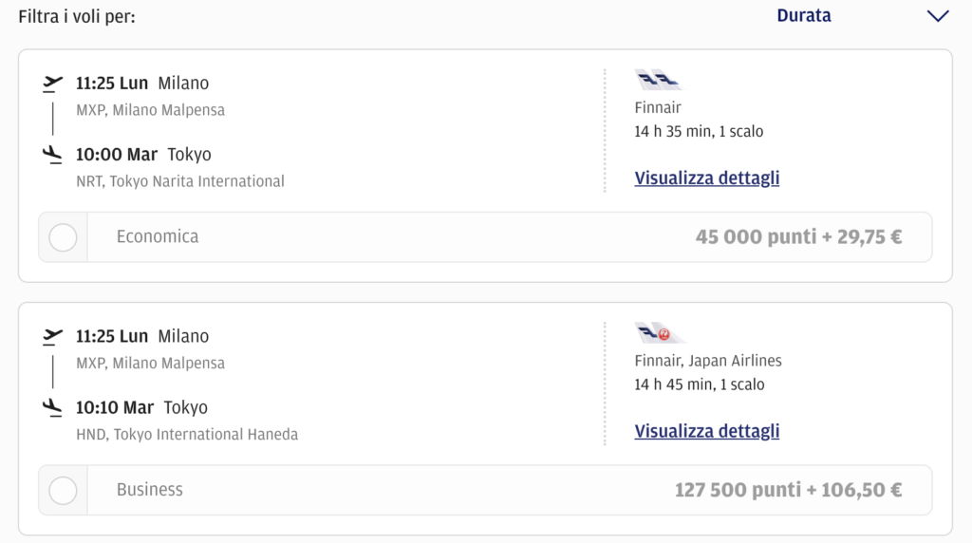Click 14 h 45 min, 1 scalo duration
The width and height of the screenshot is (972, 543).
[700, 384]
